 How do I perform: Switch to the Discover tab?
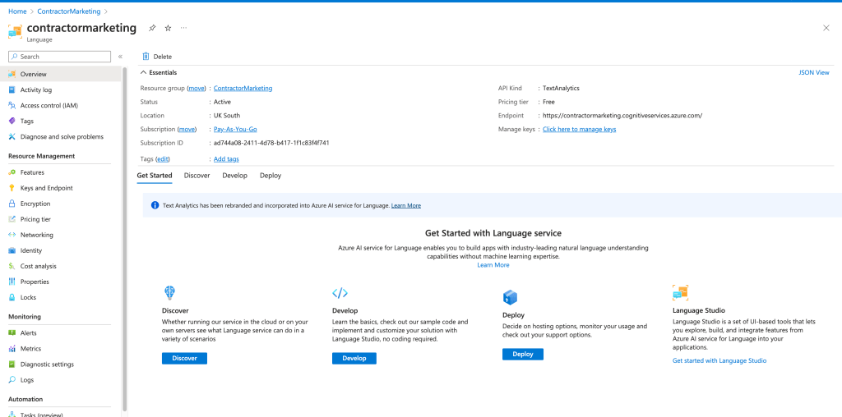click(x=197, y=176)
